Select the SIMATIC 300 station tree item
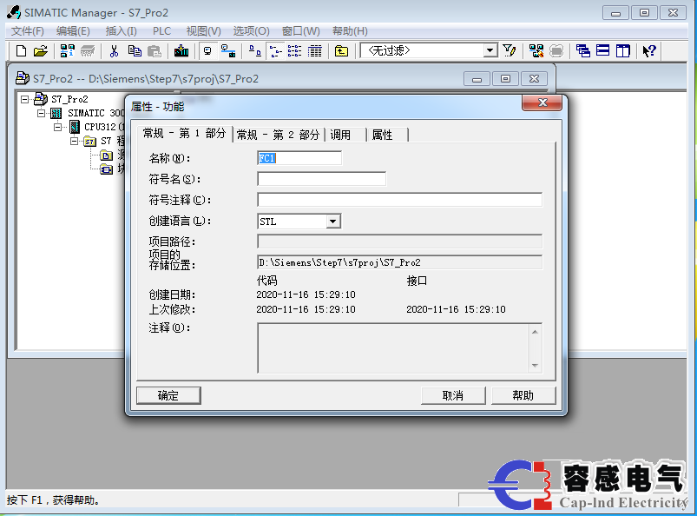Screen dimensions: 697x516 96,113
